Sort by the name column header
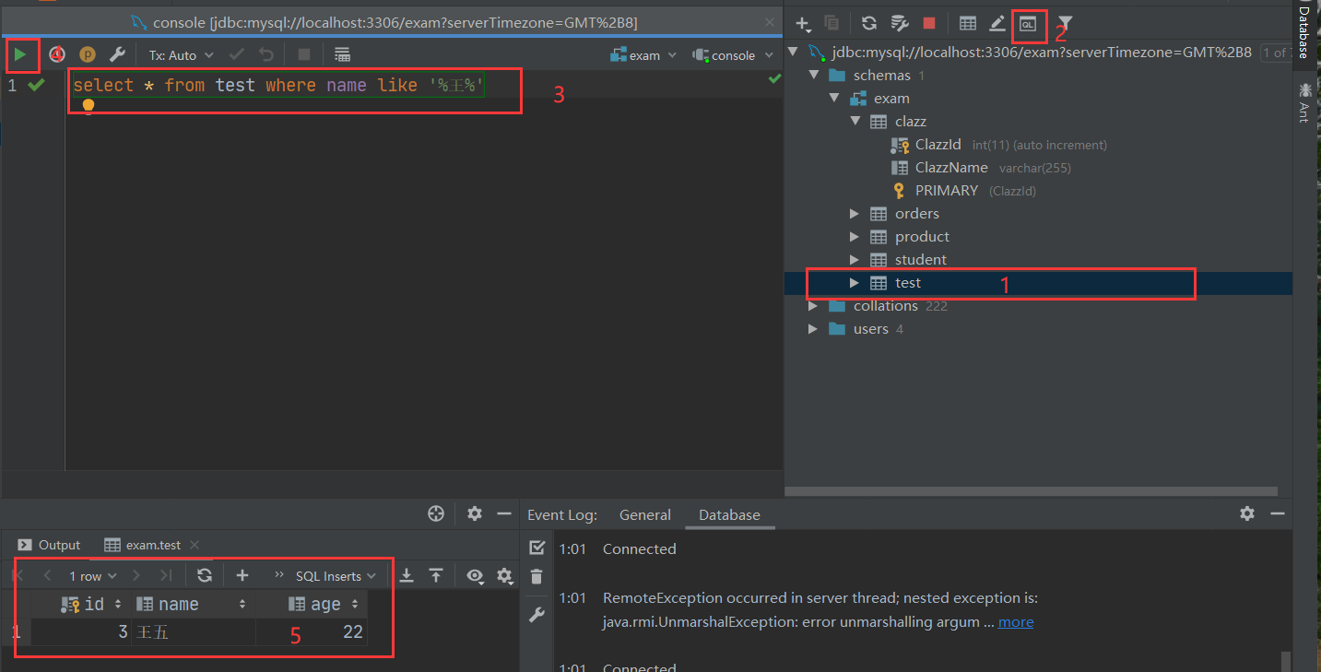1321x672 pixels. pos(193,604)
